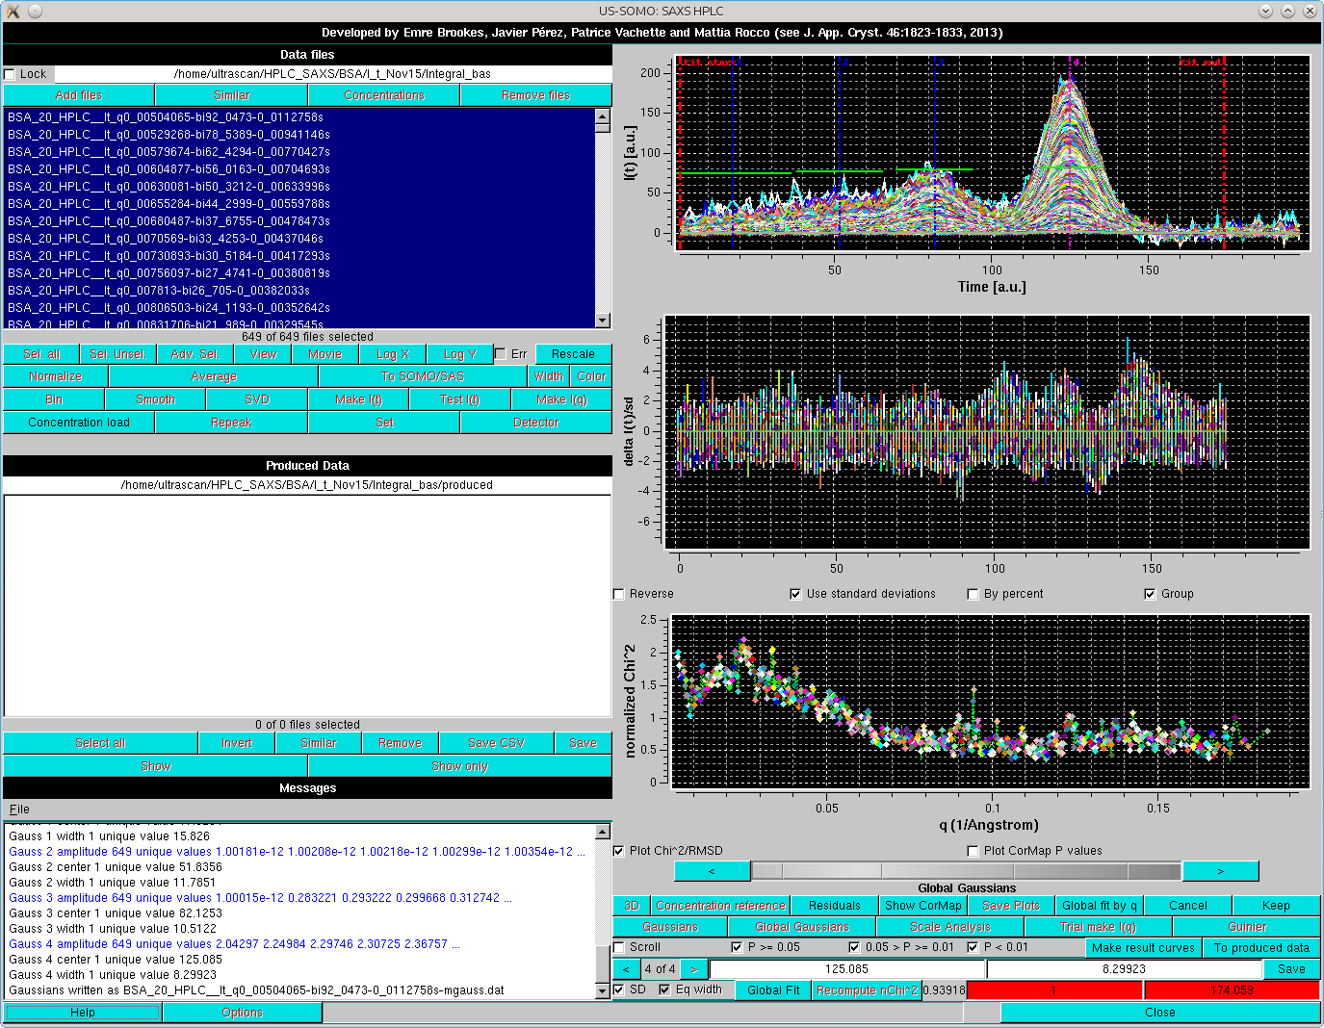Click the red fit end field 174.059
1324x1028 pixels.
pos(1232,989)
